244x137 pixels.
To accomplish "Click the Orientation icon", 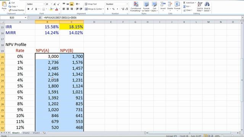I will [77, 4].
